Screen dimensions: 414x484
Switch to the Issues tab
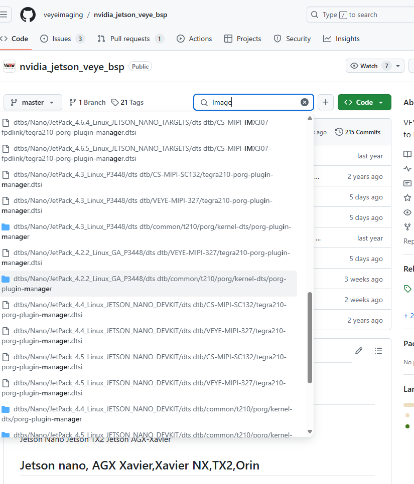click(62, 39)
